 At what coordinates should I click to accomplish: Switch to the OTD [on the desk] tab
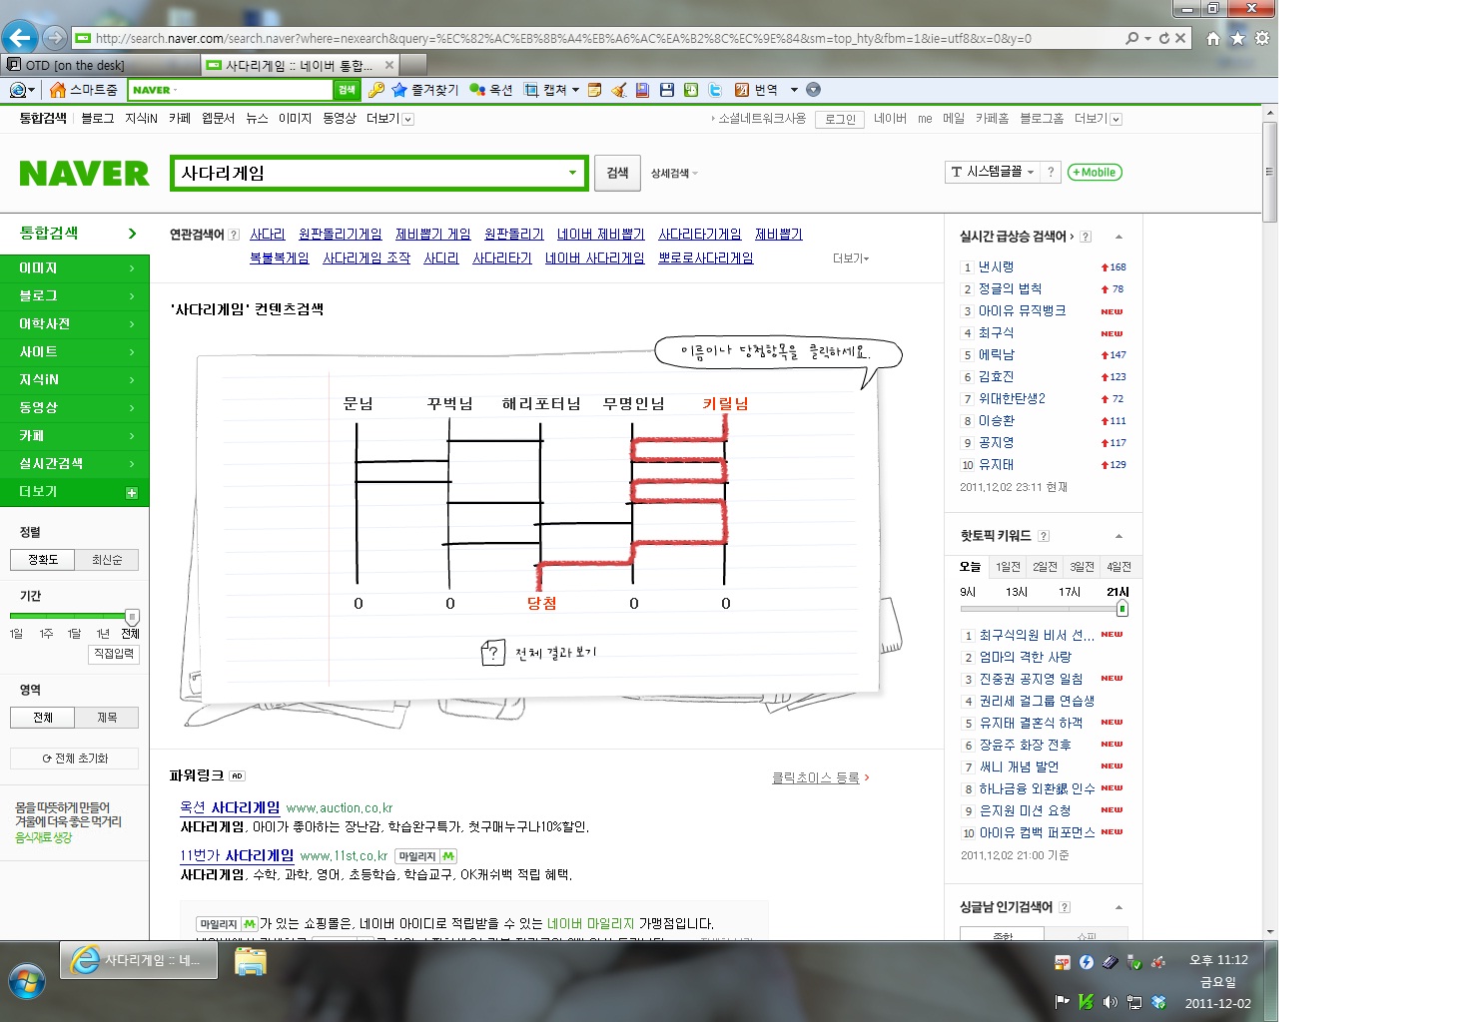(x=100, y=65)
